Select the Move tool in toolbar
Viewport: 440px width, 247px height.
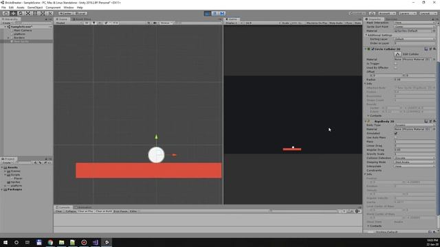click(x=13, y=13)
